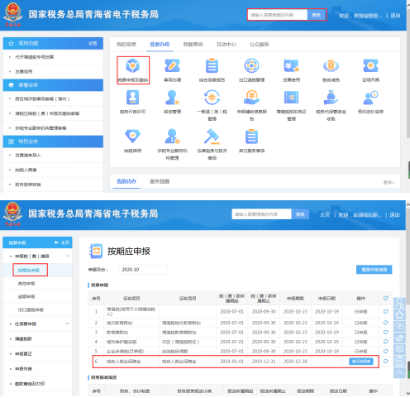Image resolution: width=410 pixels, height=398 pixels.
Task: Expand the 申报税(费)清册 sidebar chevron
Action: click(68, 256)
